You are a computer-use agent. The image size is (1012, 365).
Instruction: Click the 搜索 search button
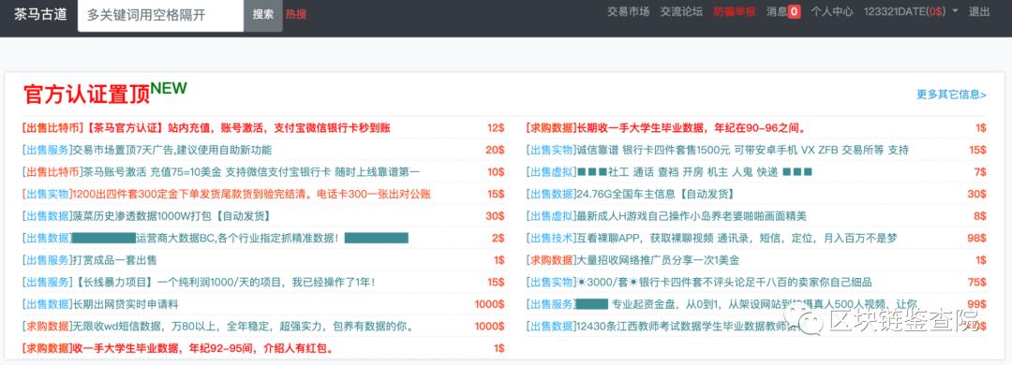coord(262,15)
